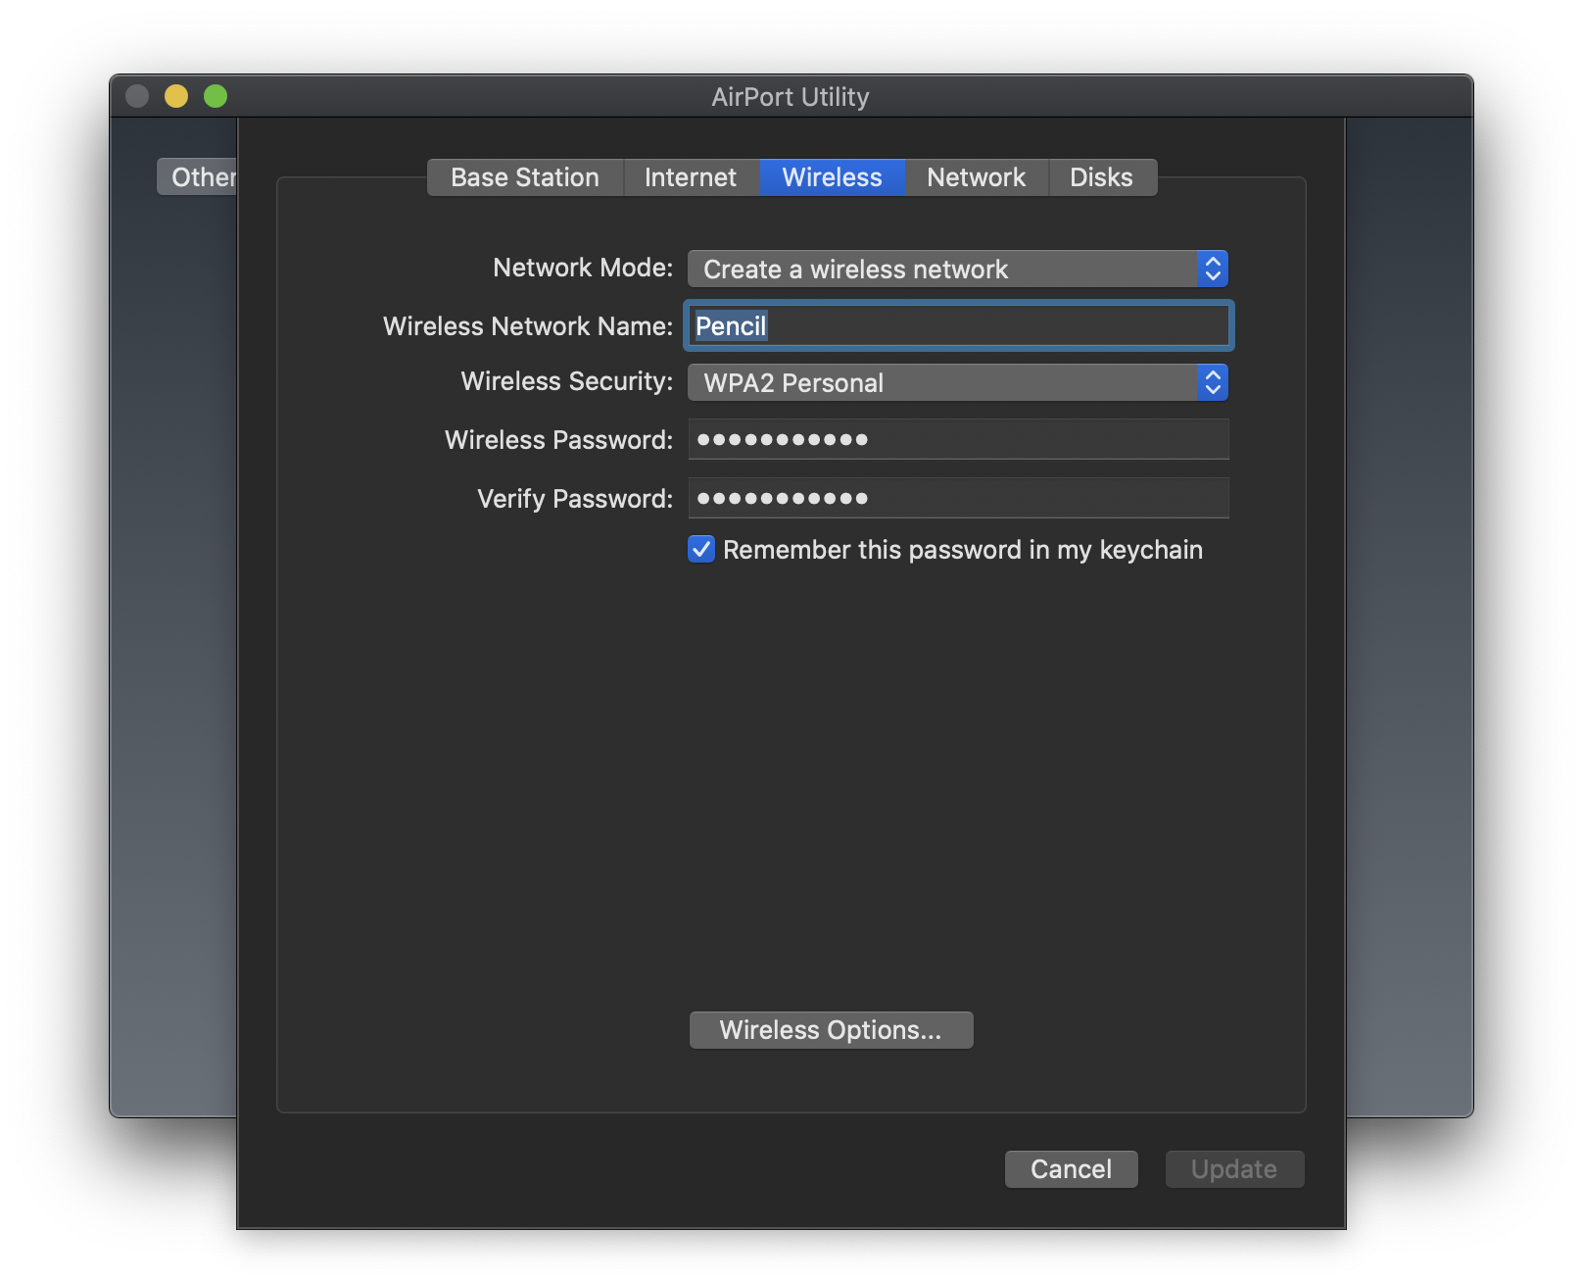Image resolution: width=1583 pixels, height=1282 pixels.
Task: Open the Internet tab
Action: coord(691,177)
